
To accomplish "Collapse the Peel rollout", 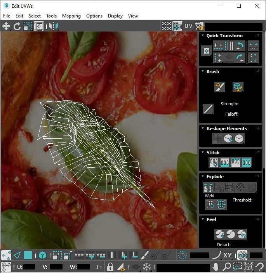I will 203,219.
